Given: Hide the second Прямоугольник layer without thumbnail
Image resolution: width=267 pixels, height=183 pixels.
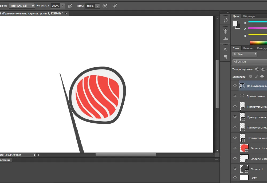Looking at the screenshot, I should pos(235,96).
